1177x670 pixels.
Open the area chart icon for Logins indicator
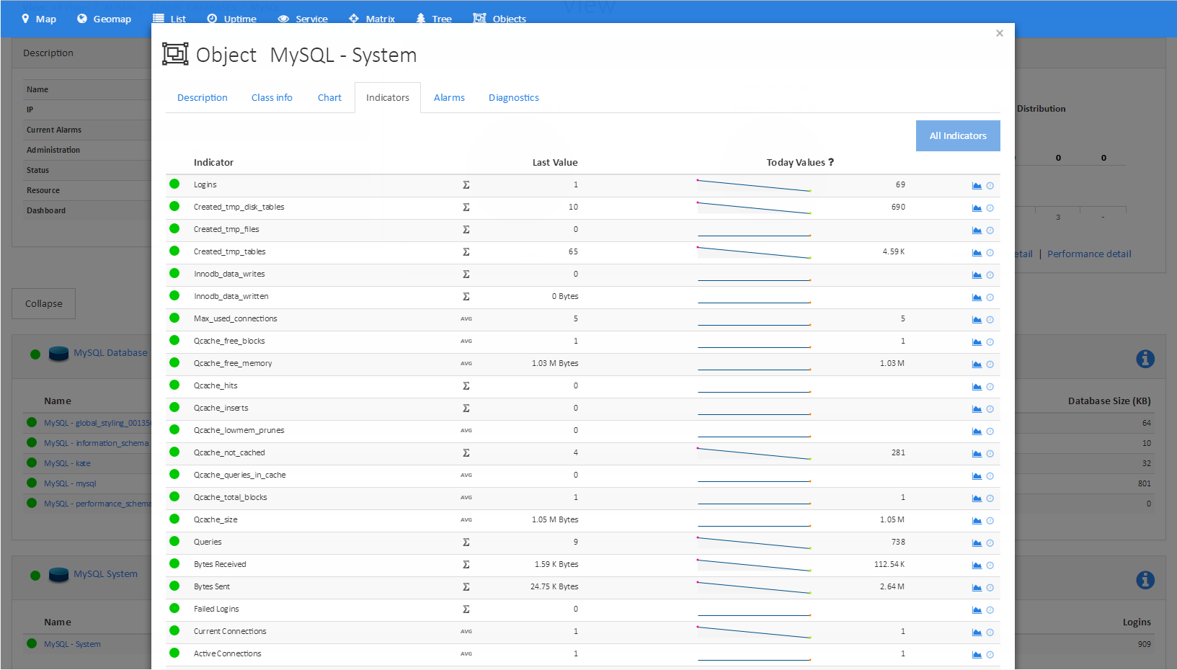(976, 185)
